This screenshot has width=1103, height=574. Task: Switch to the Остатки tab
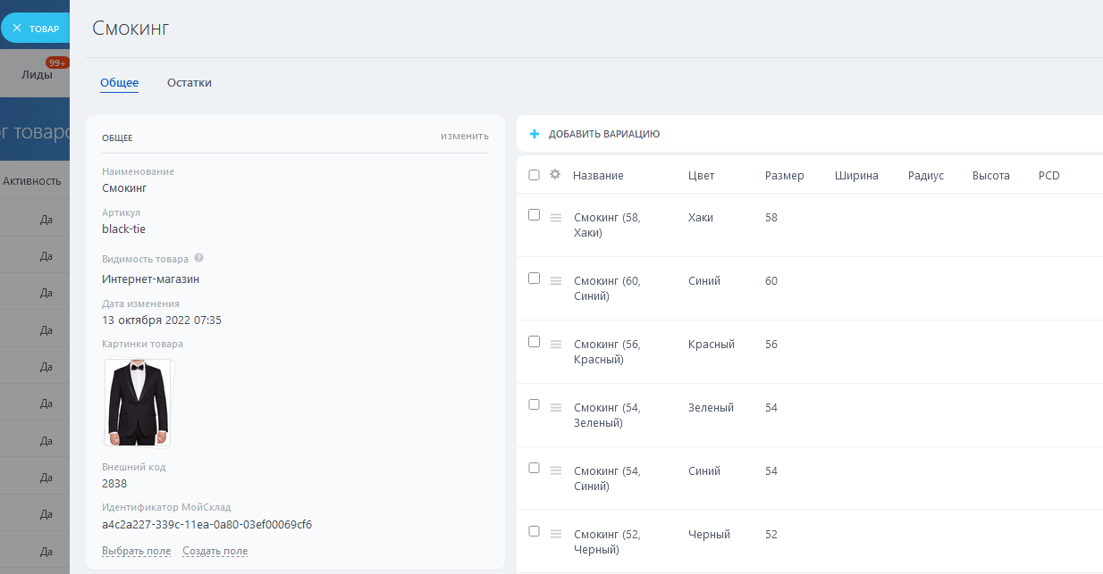189,83
